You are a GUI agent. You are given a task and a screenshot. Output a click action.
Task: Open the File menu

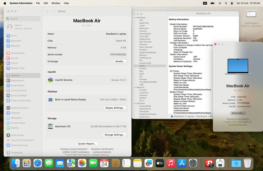(38, 3)
